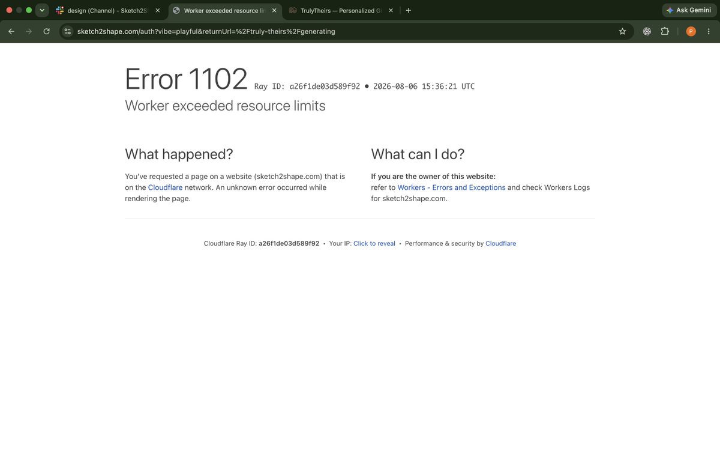Click the browser back arrow
The height and width of the screenshot is (451, 720).
11,31
